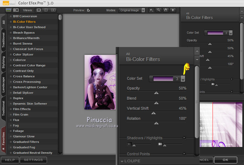Select the arrow pointer tool
244x165 pixels.
[x=152, y=10]
